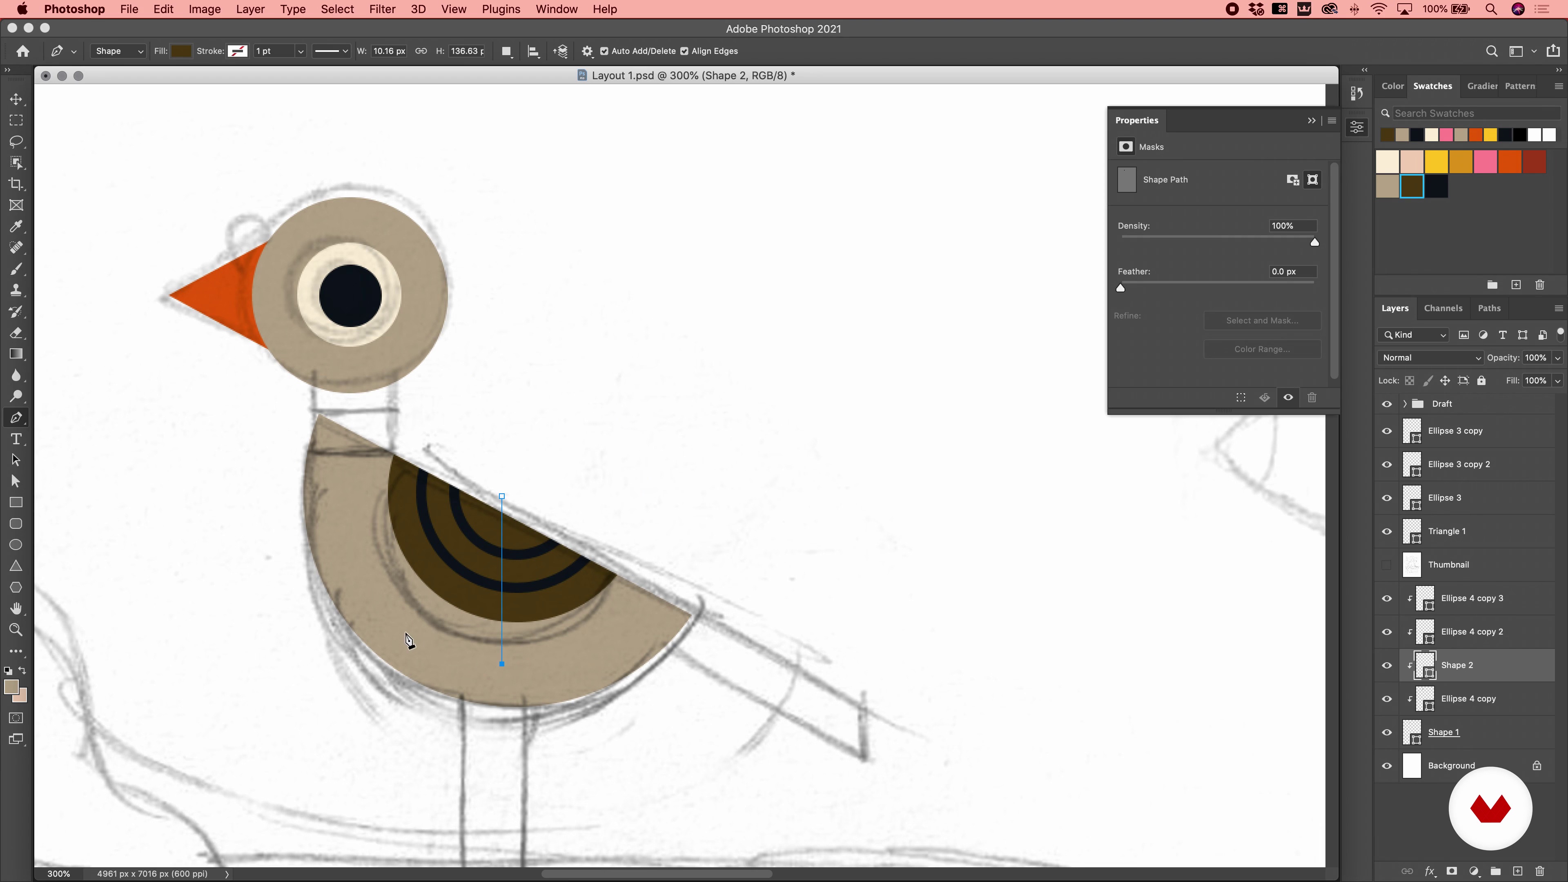The height and width of the screenshot is (882, 1568).
Task: Choose the Lasso tool
Action: [x=16, y=141]
